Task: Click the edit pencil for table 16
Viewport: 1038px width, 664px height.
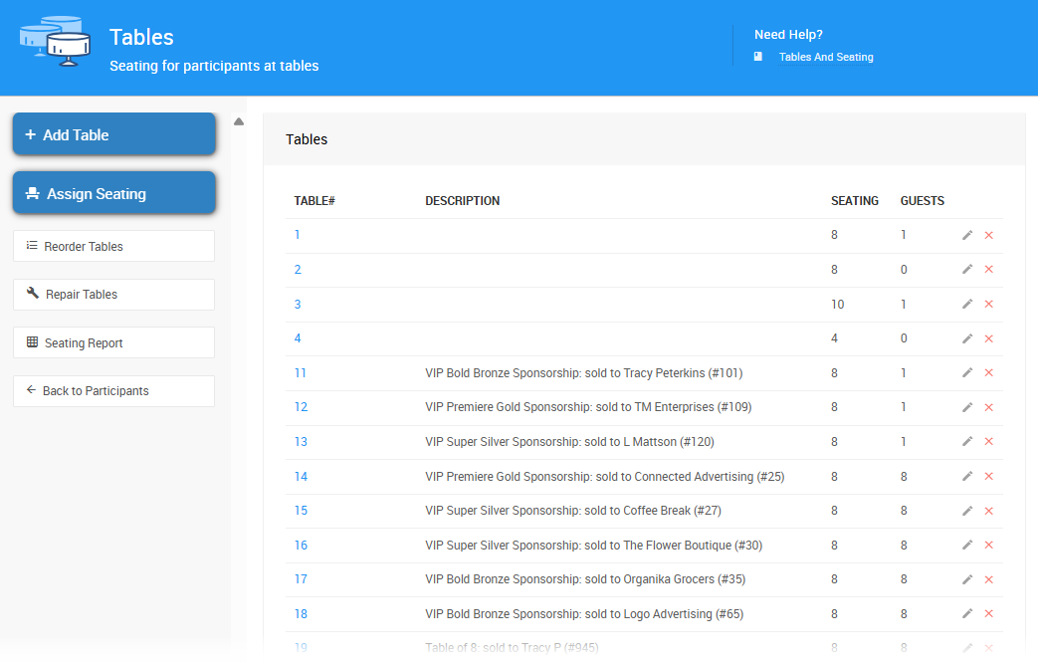Action: 967,546
